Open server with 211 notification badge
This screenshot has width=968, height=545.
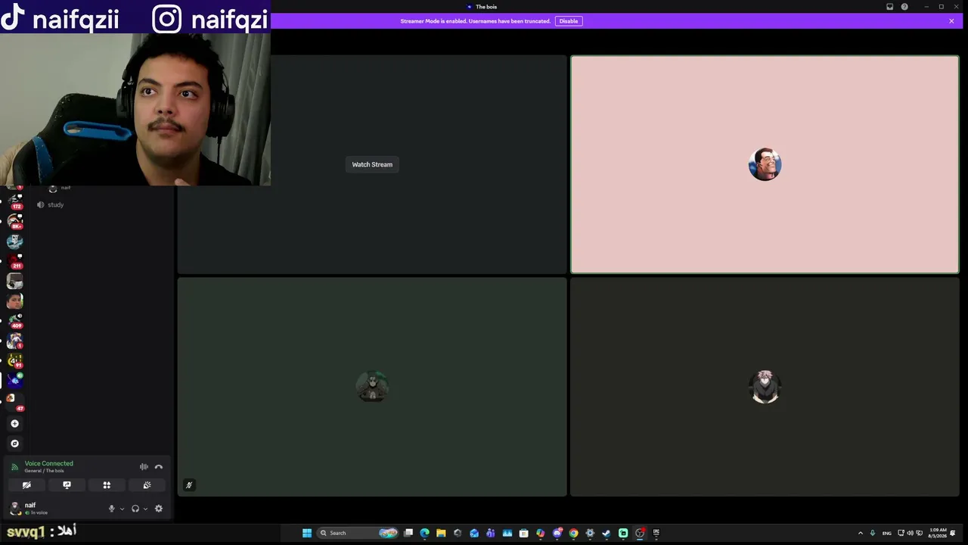click(x=14, y=261)
